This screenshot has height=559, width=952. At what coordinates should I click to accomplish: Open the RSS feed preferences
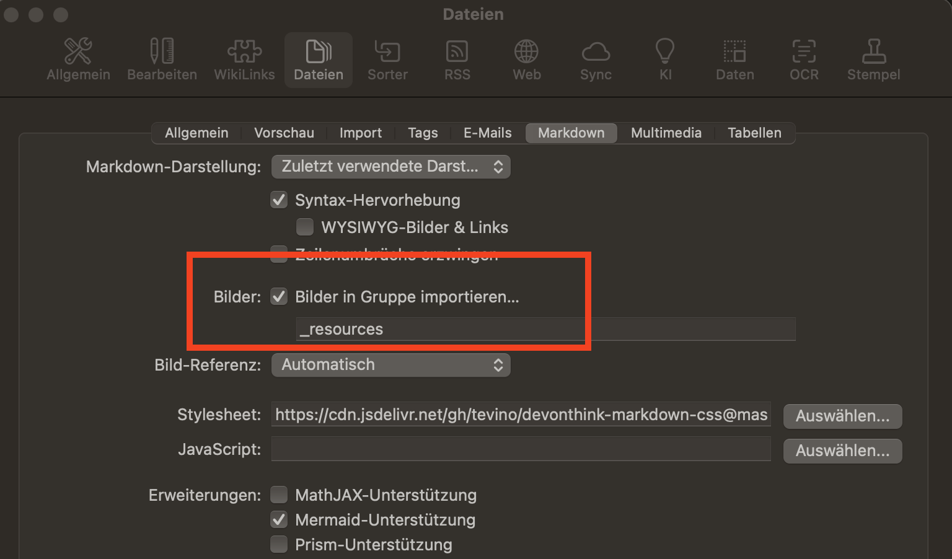click(x=457, y=59)
